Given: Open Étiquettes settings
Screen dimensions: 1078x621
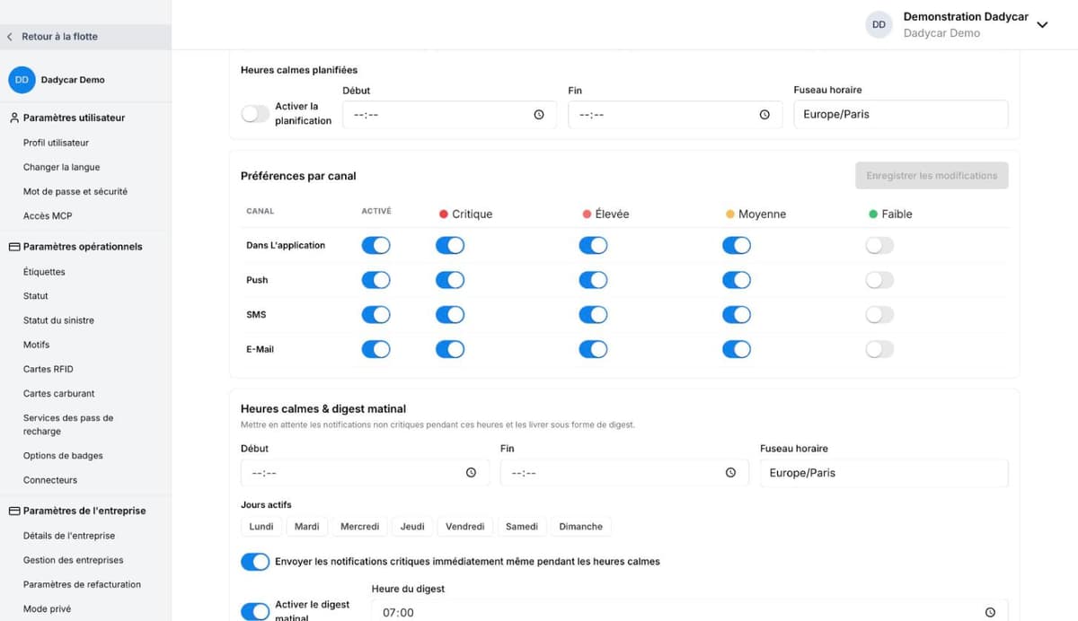Looking at the screenshot, I should (x=44, y=272).
